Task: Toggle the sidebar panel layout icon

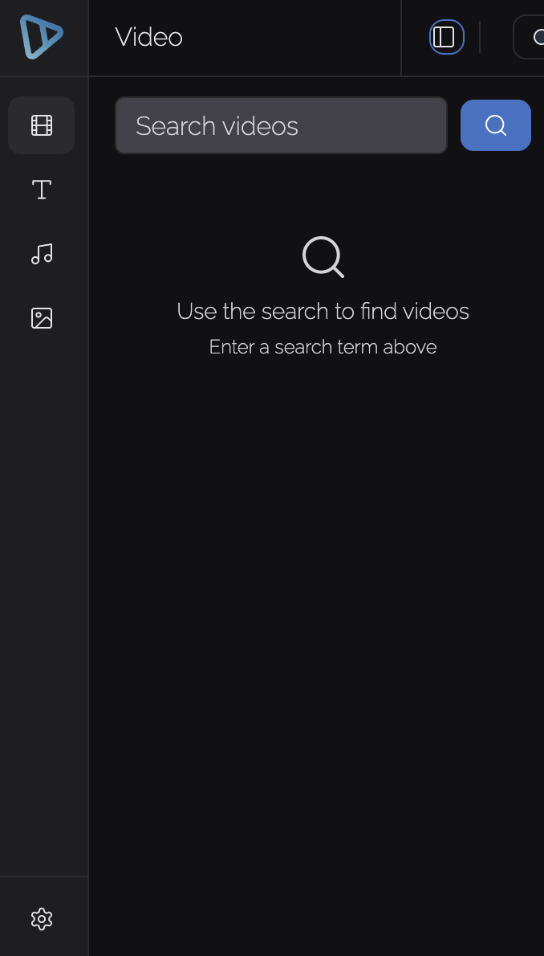Action: click(x=447, y=37)
